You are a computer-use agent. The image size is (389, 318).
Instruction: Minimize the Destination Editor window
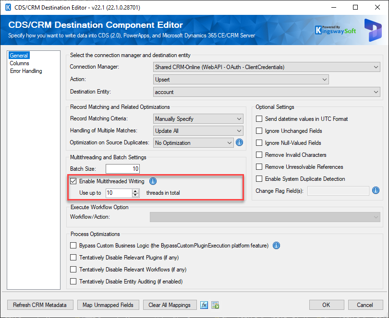click(334, 8)
